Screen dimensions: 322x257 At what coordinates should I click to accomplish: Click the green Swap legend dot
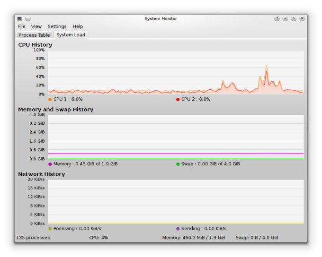pos(178,164)
